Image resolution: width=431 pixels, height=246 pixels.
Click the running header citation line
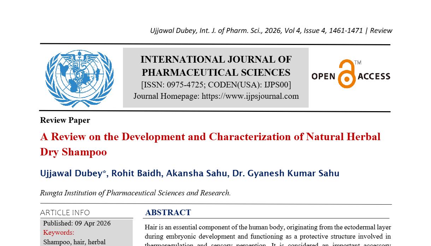click(x=271, y=30)
